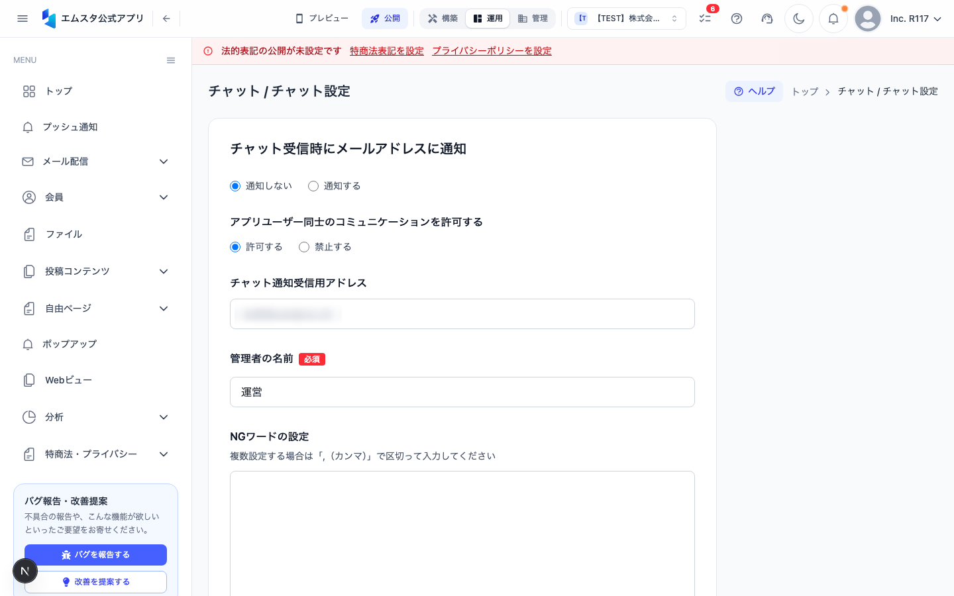
Task: Open the notifications bell in the header
Action: tap(833, 19)
